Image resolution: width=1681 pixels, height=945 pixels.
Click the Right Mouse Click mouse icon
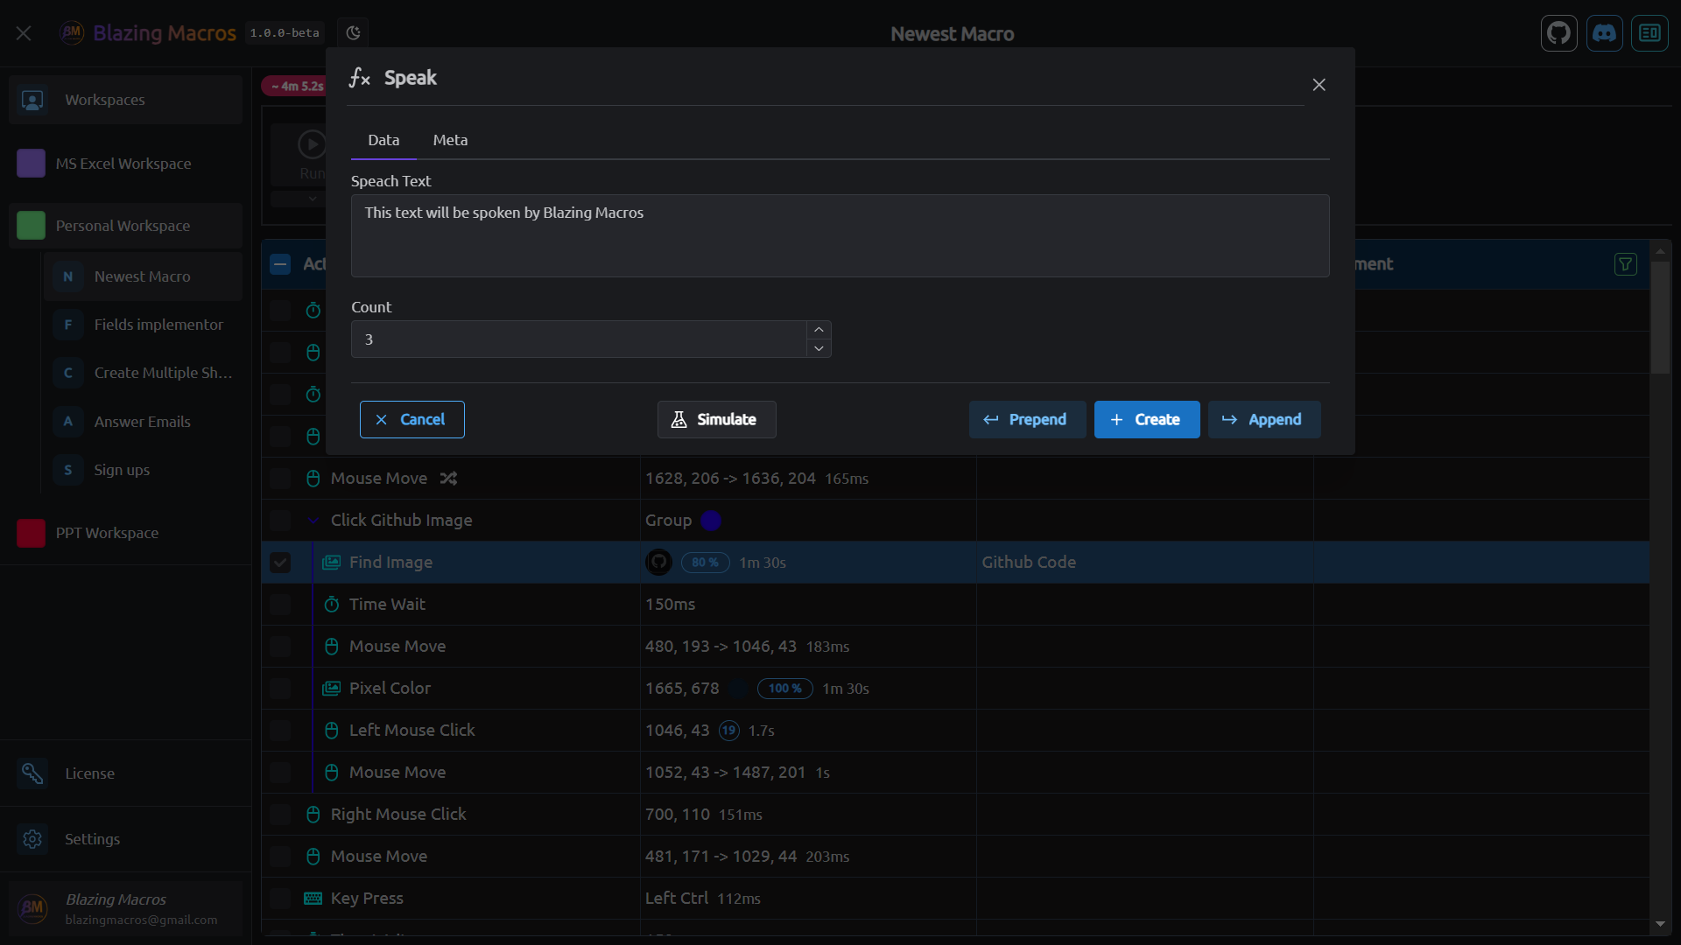pyautogui.click(x=313, y=815)
